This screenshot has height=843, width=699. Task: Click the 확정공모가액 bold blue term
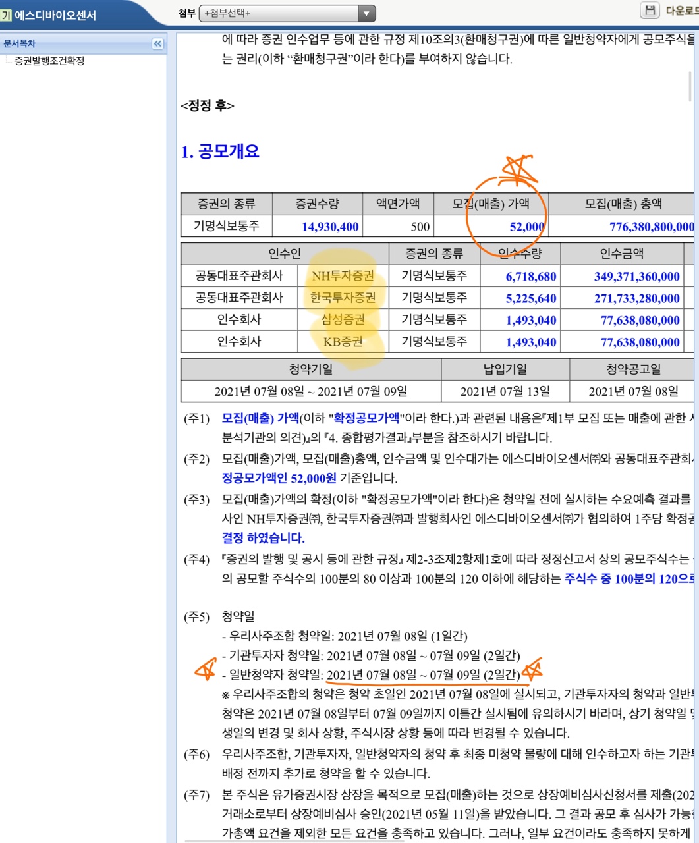(366, 418)
